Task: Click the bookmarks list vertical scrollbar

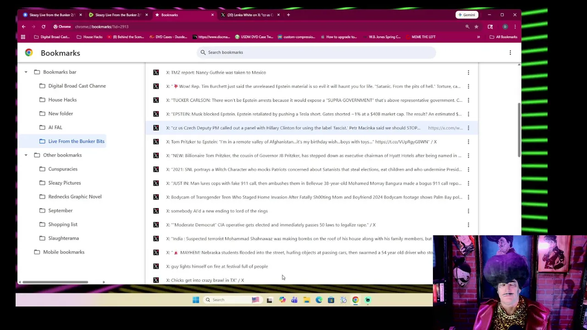Action: [x=519, y=130]
